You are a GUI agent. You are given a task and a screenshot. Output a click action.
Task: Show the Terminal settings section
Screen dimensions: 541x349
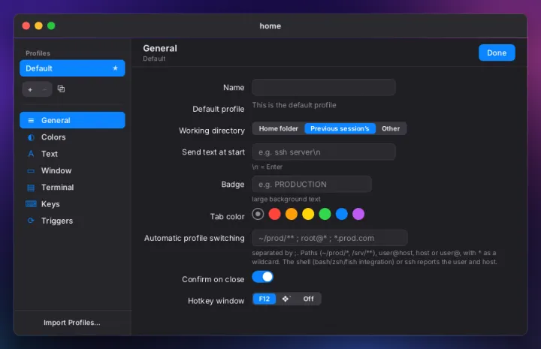(x=72, y=188)
